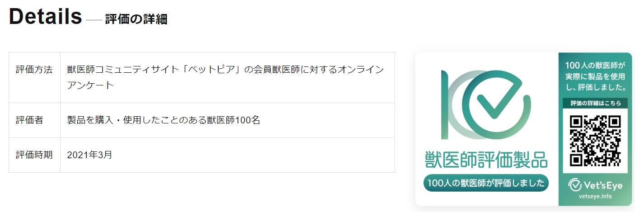The image size is (635, 212).
Task: Click the 100人の獣医師が実際に製品を使用 banner text
Action: pos(595,76)
